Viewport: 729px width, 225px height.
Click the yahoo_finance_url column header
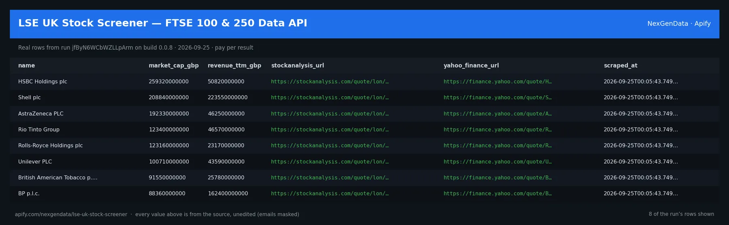tap(471, 66)
